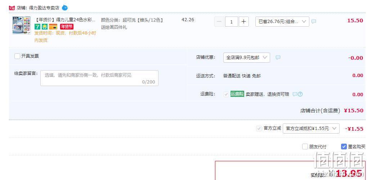367x180 pixels.
Task: Open product title 得力儿童24色水彩 link
Action: click(x=65, y=20)
